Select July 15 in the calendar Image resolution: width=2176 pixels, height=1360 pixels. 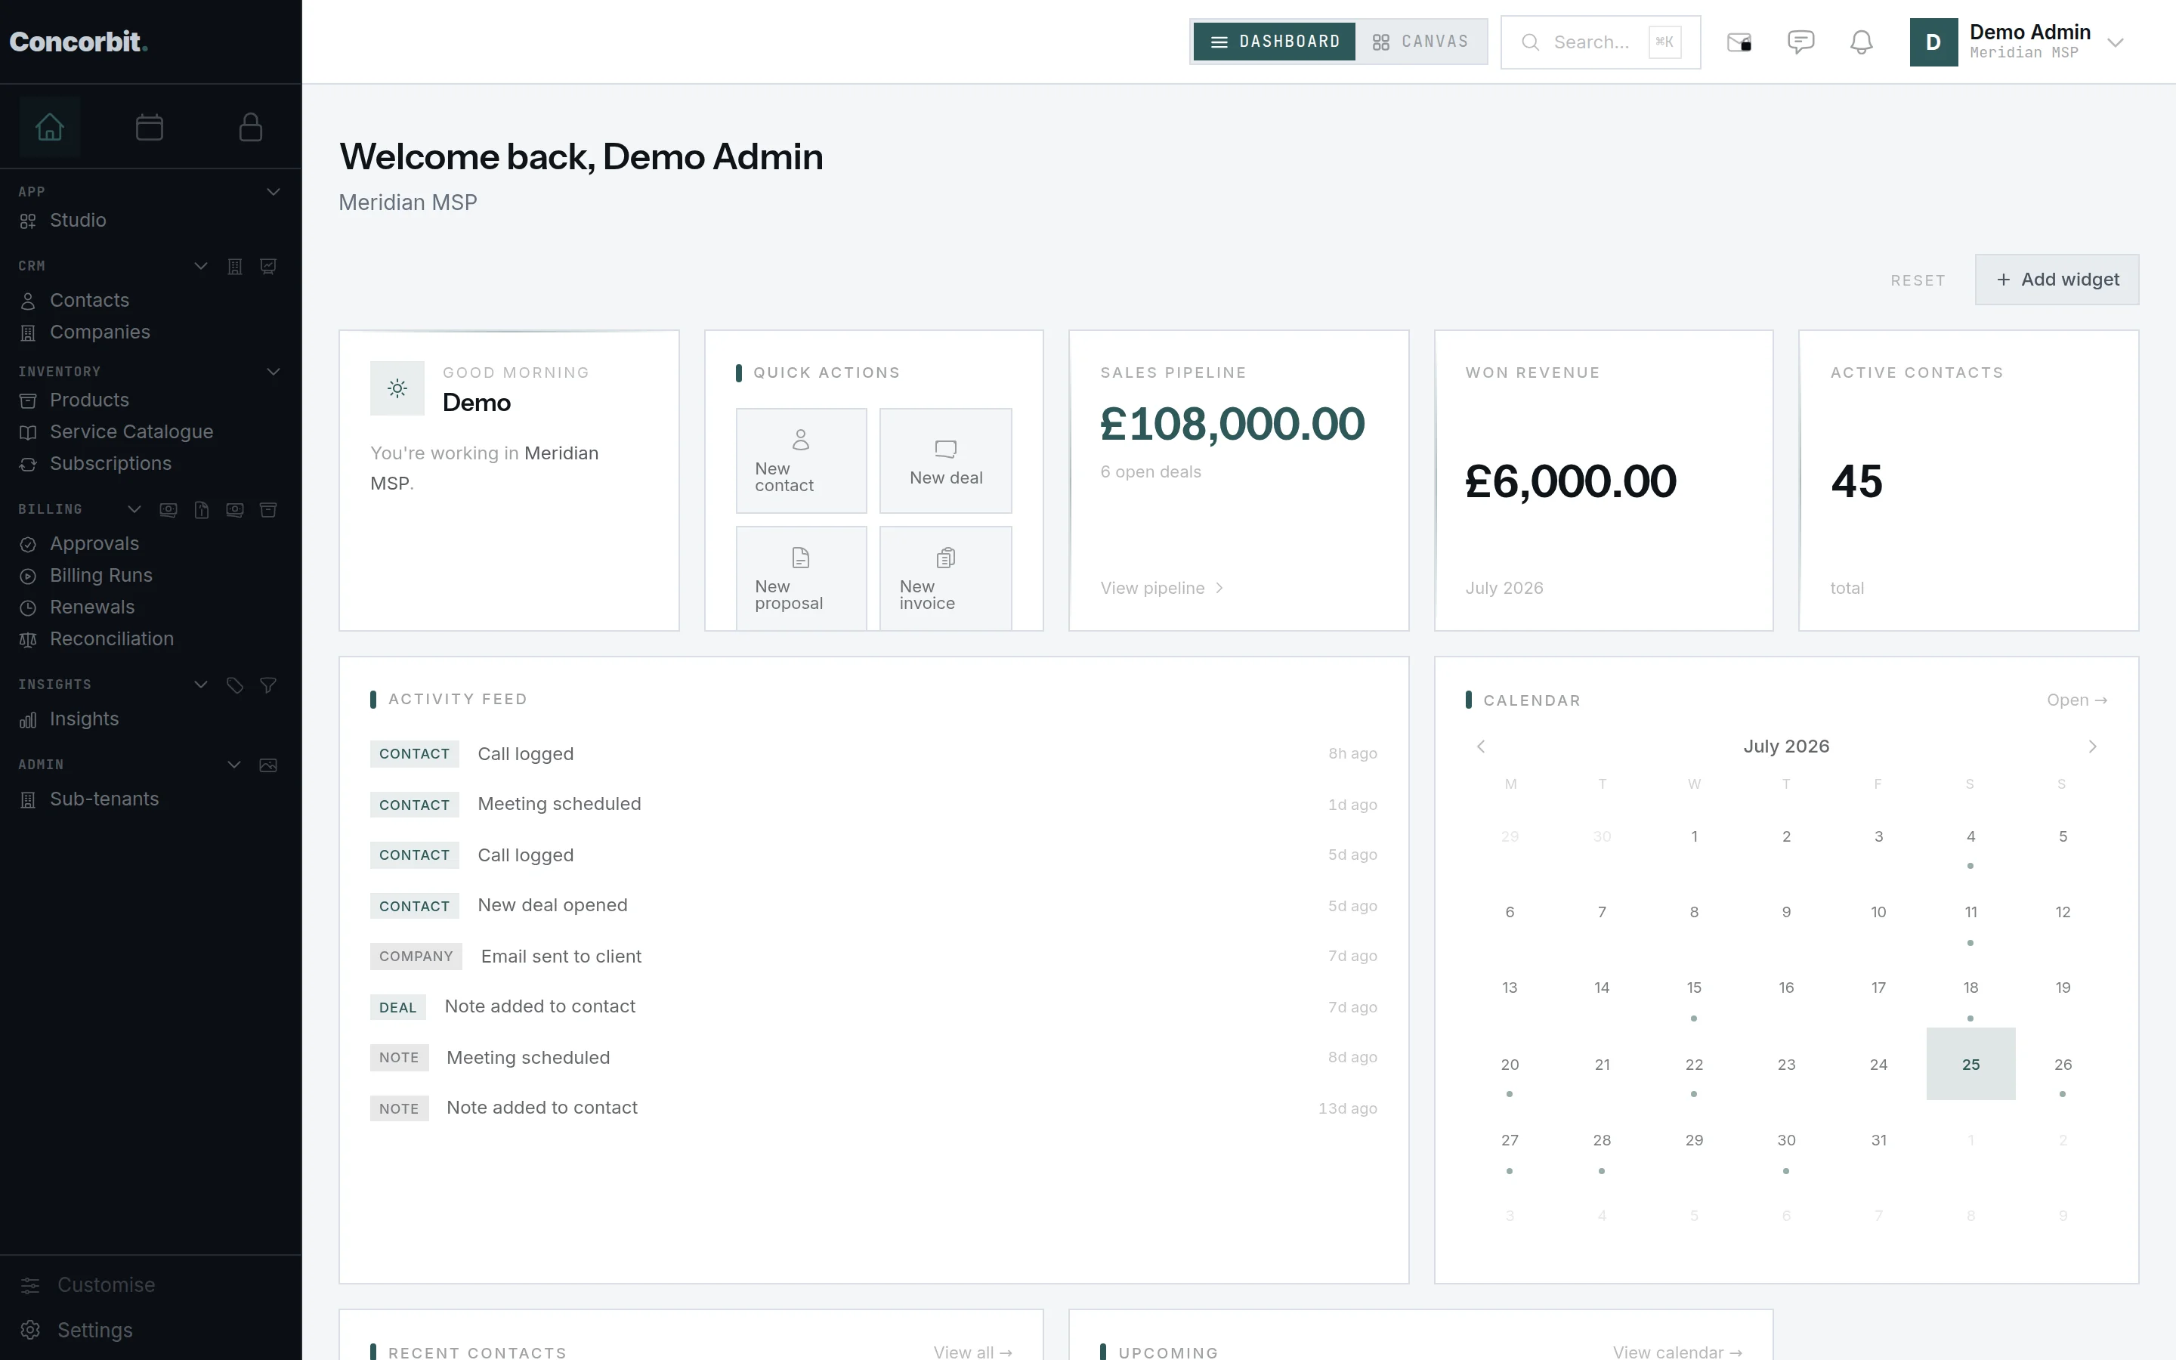[x=1694, y=988]
